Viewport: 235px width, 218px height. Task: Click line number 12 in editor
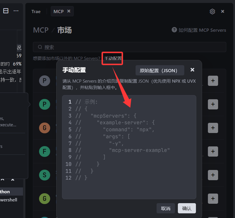(x=68, y=178)
